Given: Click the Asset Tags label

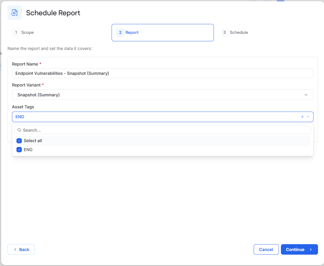Looking at the screenshot, I should pyautogui.click(x=23, y=107).
